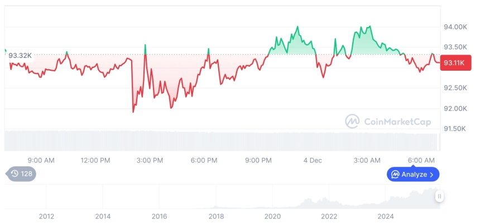This screenshot has height=223, width=480.
Task: Click the 91.50K price axis label
Action: pyautogui.click(x=455, y=128)
